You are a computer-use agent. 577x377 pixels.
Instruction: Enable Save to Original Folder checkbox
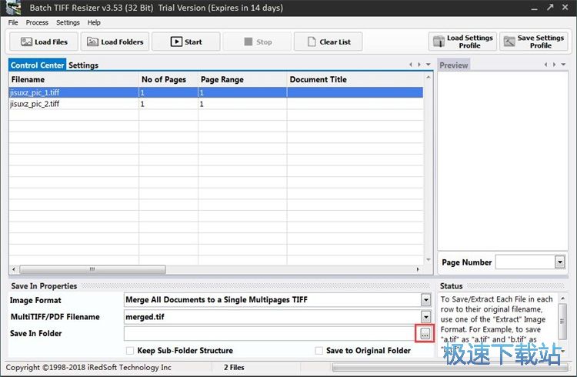(x=319, y=351)
